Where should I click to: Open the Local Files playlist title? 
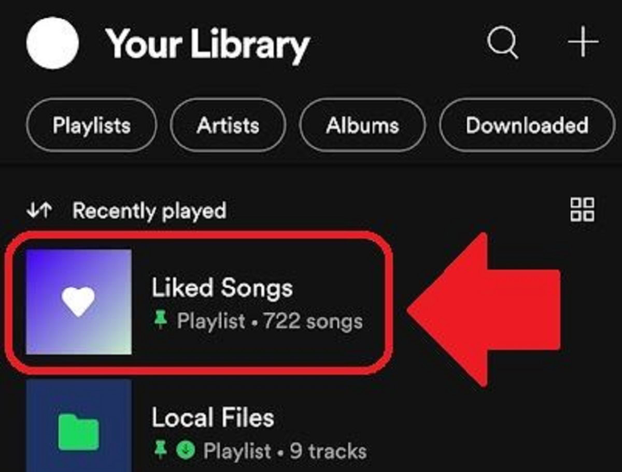[x=213, y=417]
